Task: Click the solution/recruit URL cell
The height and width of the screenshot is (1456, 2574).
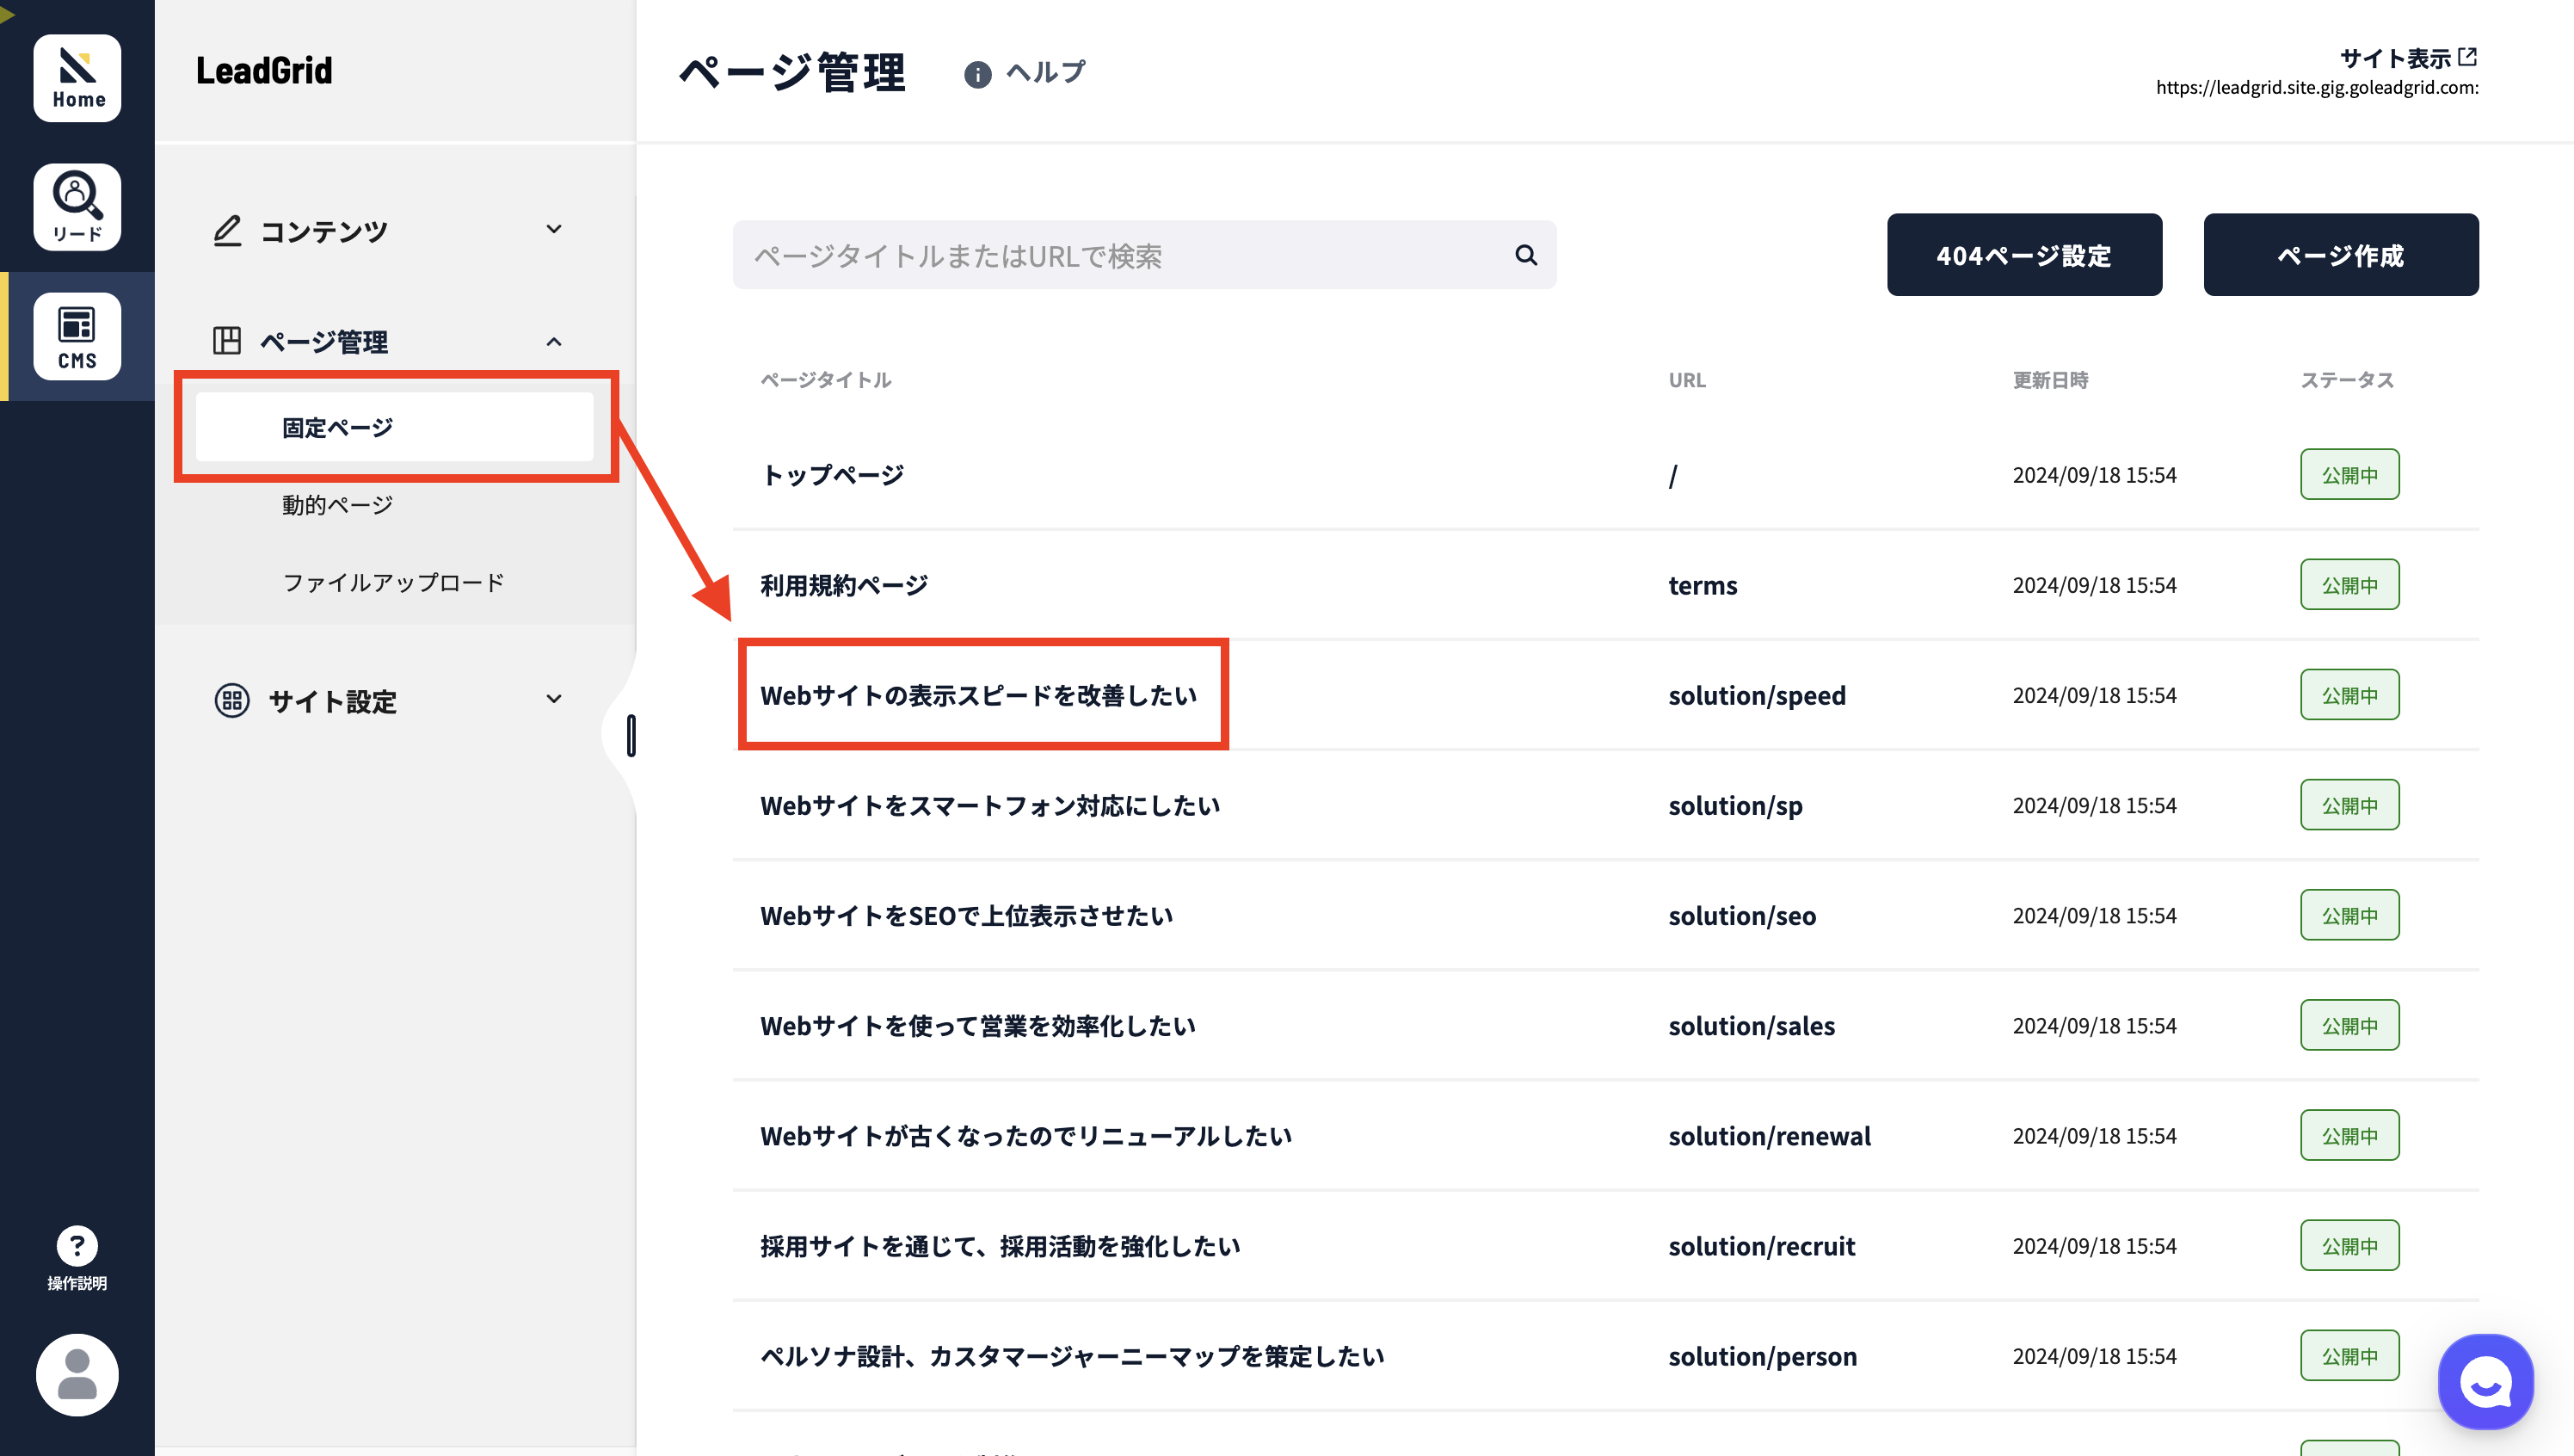Action: pyautogui.click(x=1761, y=1246)
